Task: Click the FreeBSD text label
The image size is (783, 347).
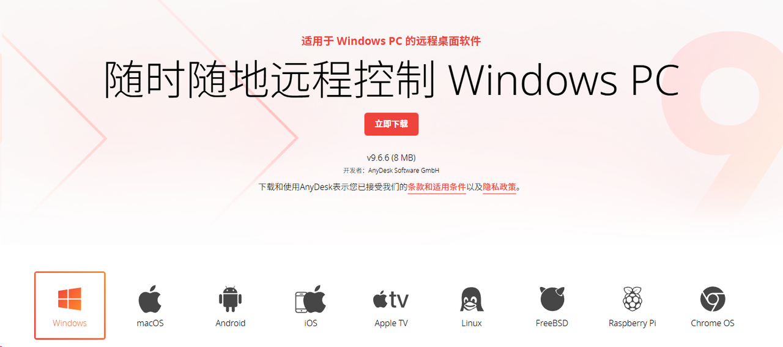Action: [552, 323]
